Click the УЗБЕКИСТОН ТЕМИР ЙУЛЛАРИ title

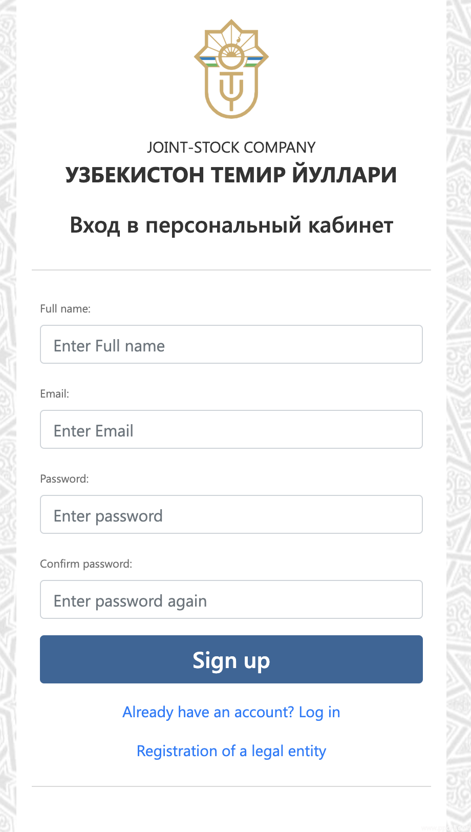[231, 175]
